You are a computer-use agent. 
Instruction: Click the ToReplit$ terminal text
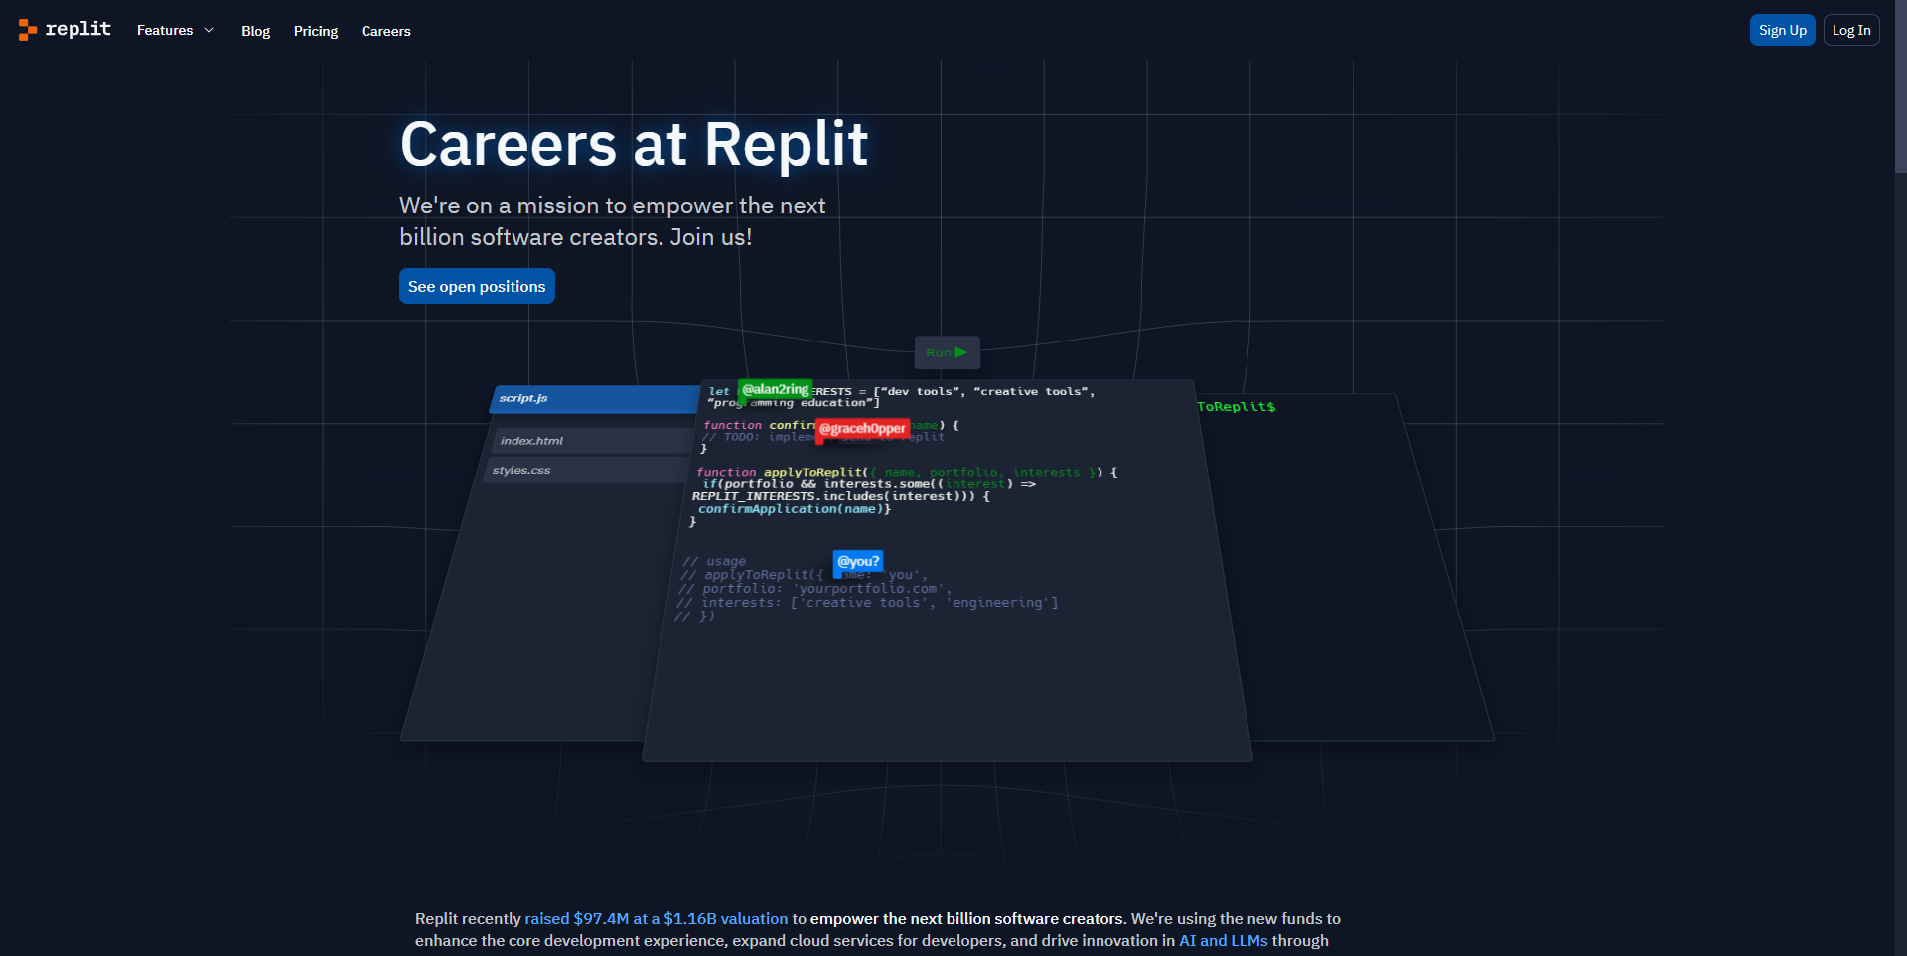[x=1236, y=407]
